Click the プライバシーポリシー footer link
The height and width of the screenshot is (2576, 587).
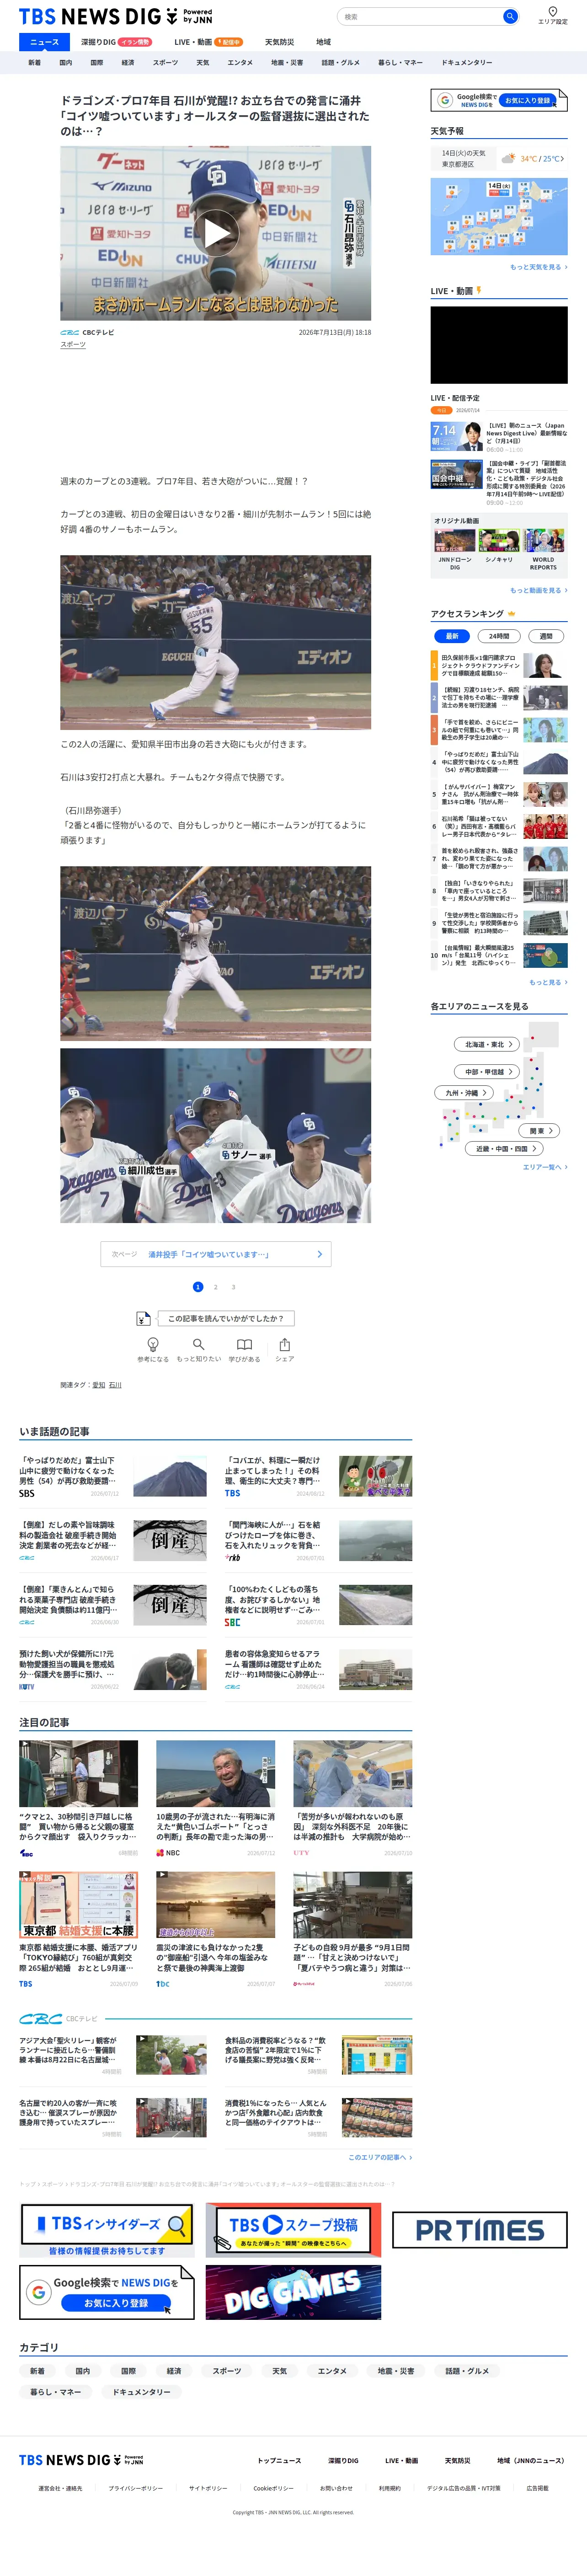coord(136,2488)
